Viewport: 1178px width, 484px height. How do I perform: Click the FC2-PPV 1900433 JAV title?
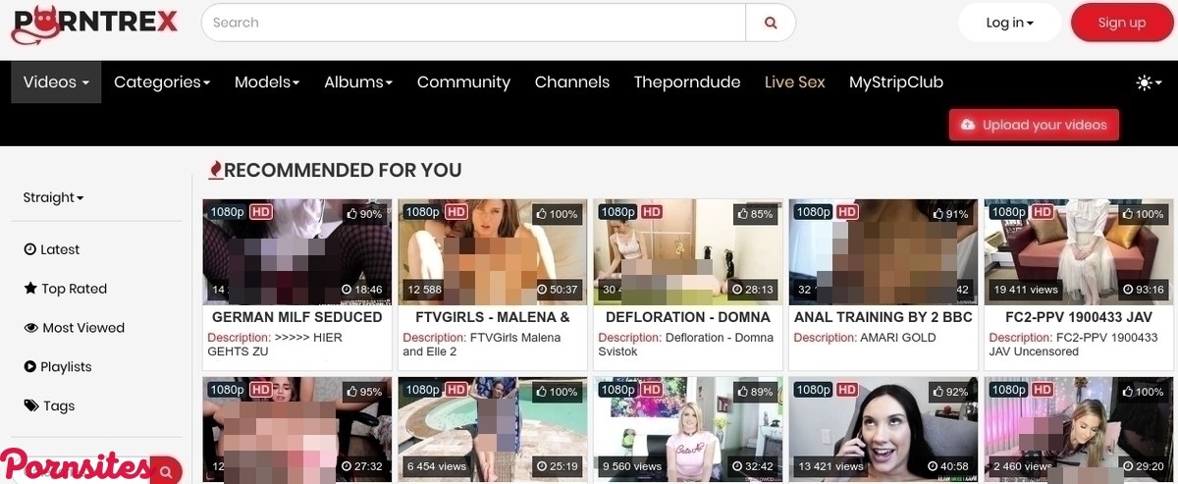coord(1078,317)
